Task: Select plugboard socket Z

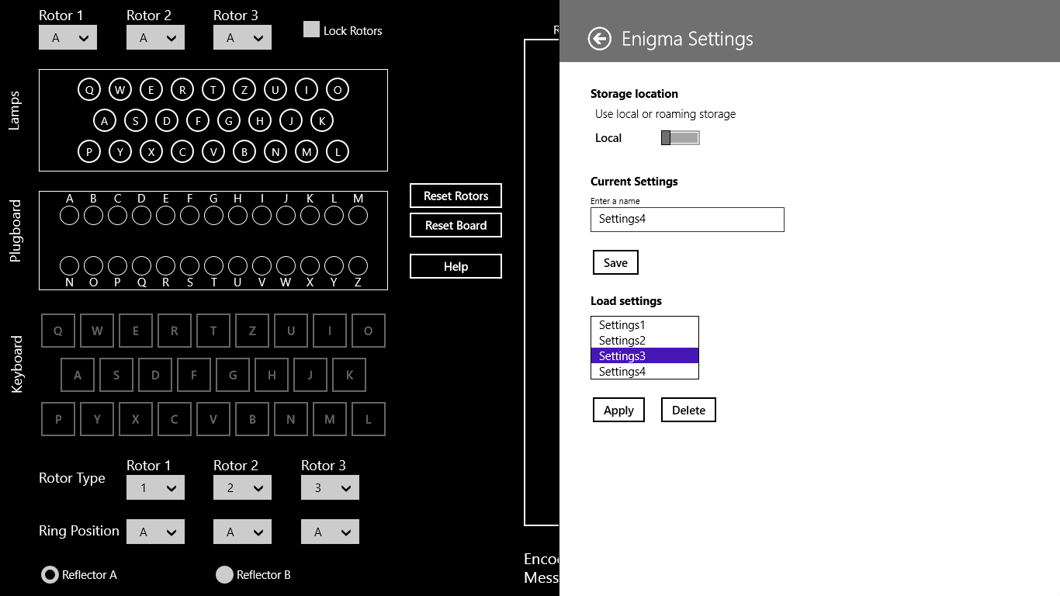Action: pos(357,265)
